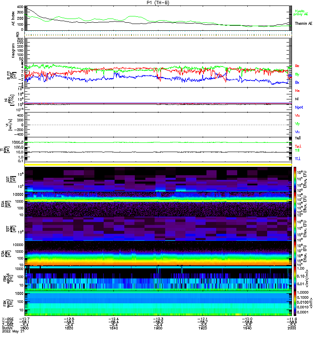
Task: Click the 1820 time tick label
Action: [69, 328]
